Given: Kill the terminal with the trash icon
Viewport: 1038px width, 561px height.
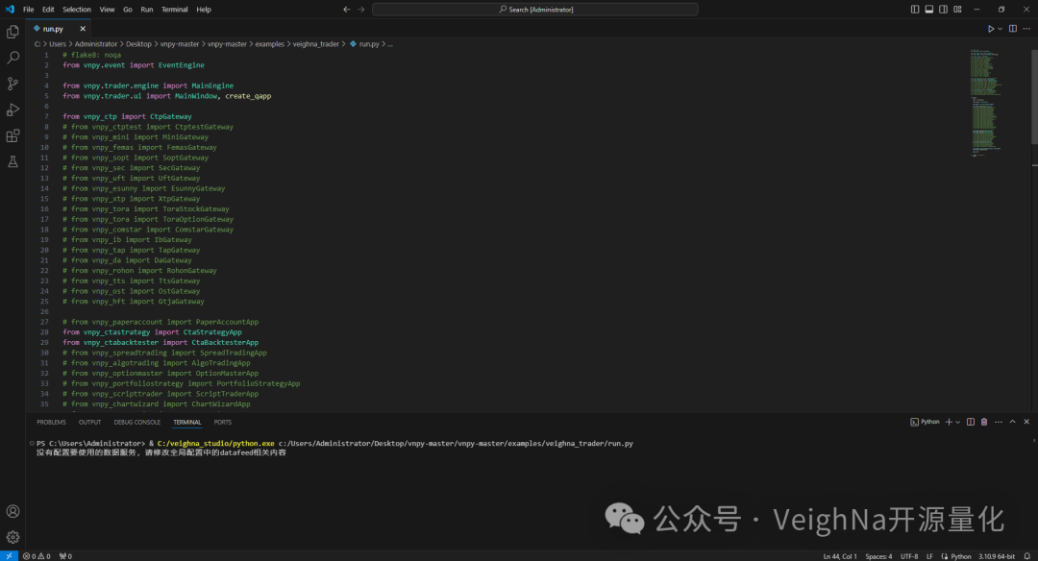Looking at the screenshot, I should click(983, 422).
